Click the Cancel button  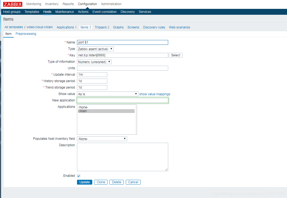(133, 182)
